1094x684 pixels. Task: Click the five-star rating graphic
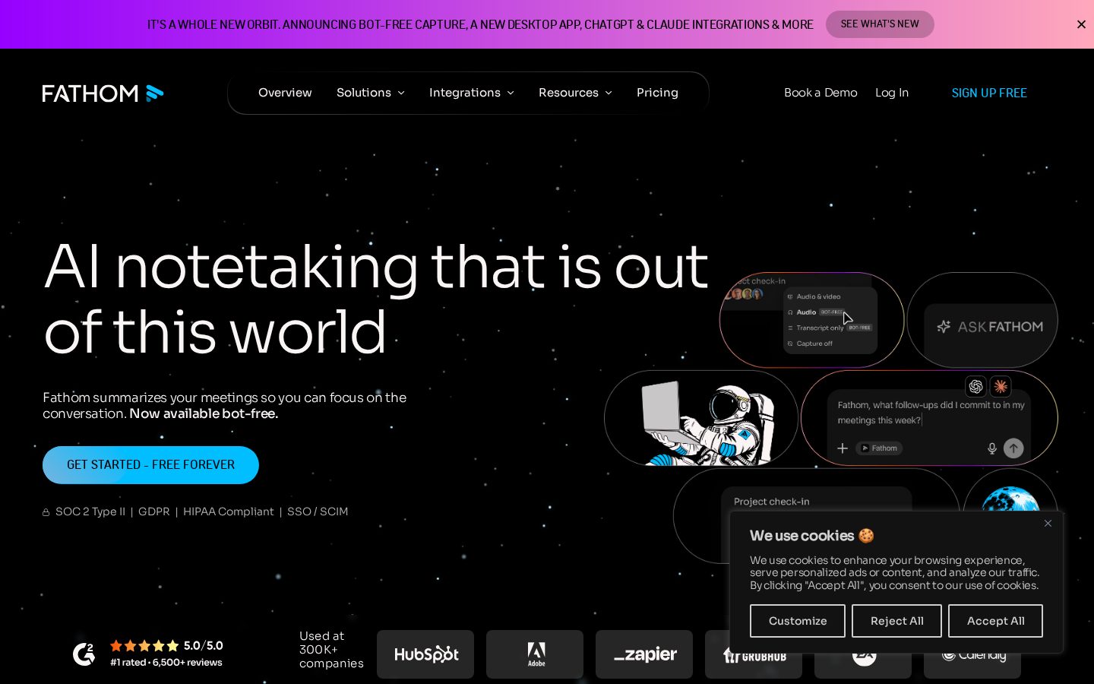click(x=144, y=646)
